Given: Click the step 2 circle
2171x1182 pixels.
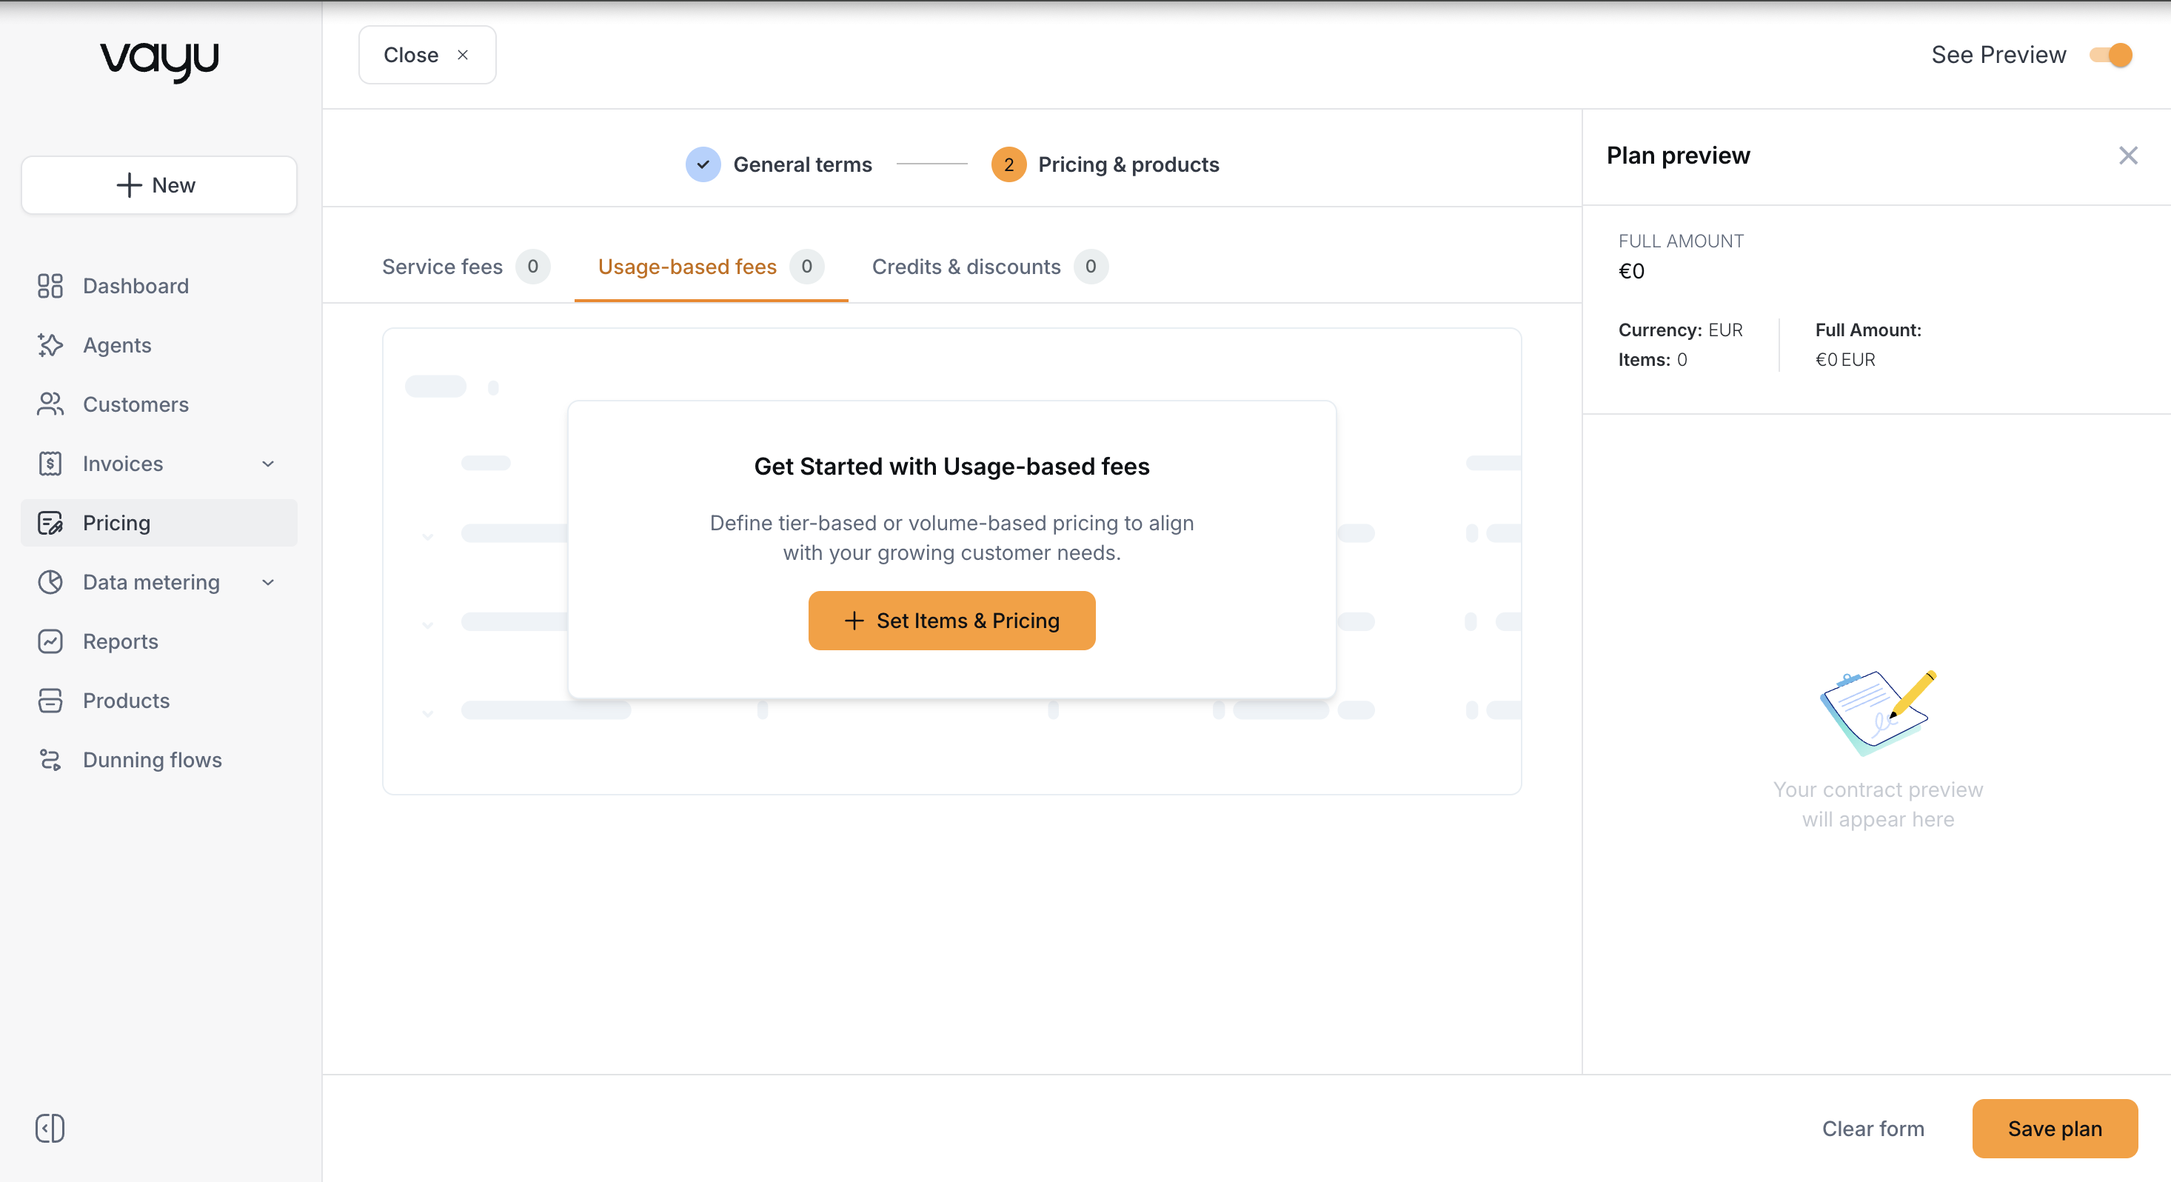Looking at the screenshot, I should pos(1008,164).
